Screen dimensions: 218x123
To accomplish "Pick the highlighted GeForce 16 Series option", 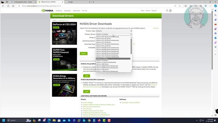I will tap(113, 59).
